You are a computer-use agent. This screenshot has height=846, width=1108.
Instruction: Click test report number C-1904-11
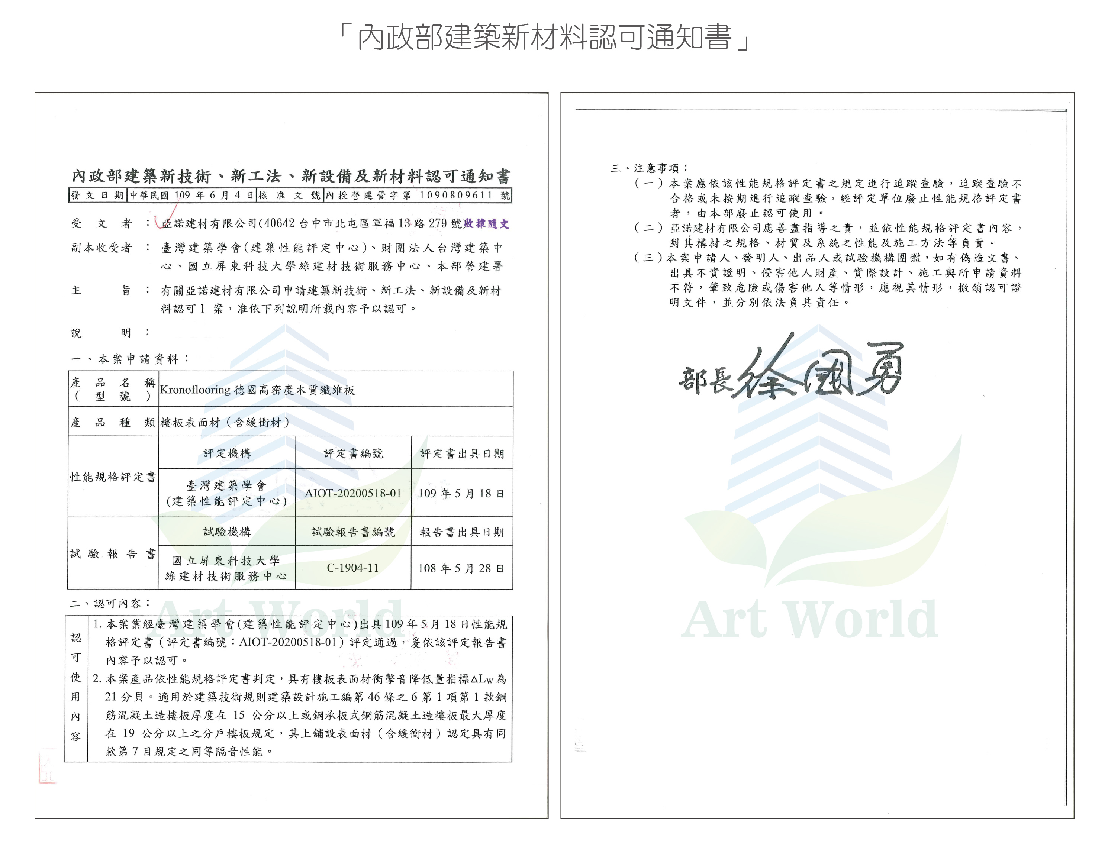[352, 568]
